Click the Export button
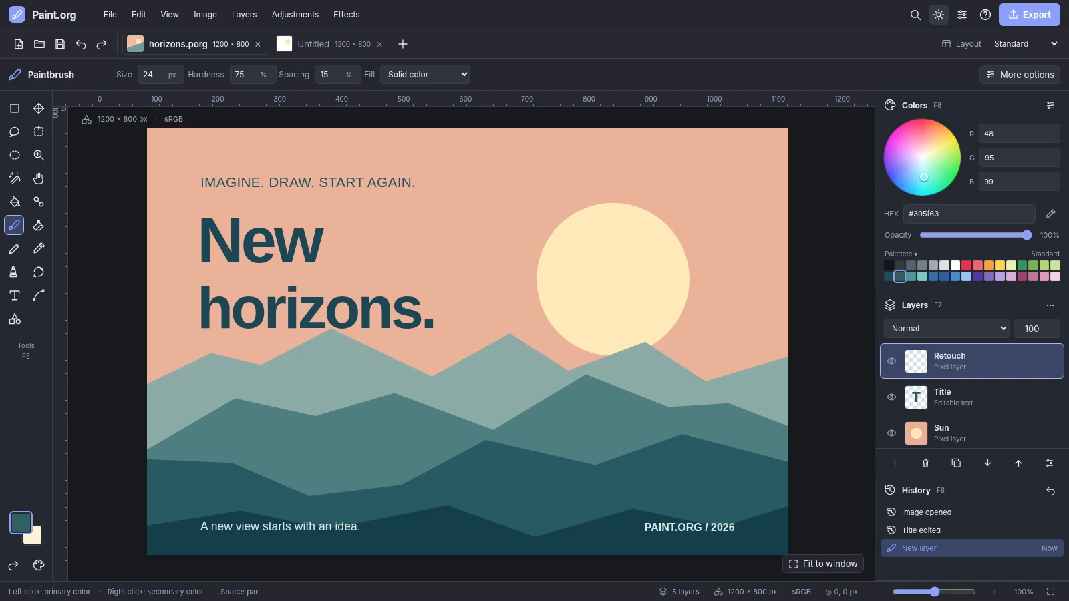1069x601 pixels. [1030, 15]
